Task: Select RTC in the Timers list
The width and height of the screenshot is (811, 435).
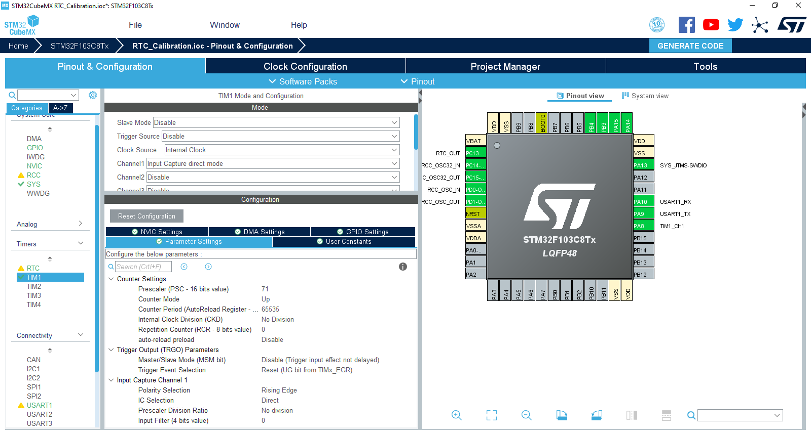Action: (33, 268)
